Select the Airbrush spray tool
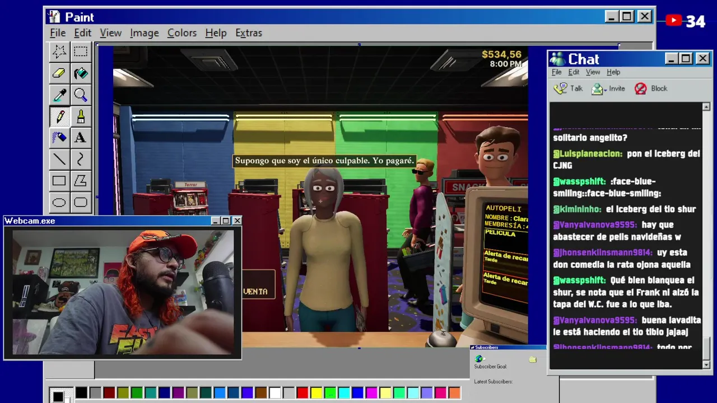The height and width of the screenshot is (403, 717). tap(59, 138)
